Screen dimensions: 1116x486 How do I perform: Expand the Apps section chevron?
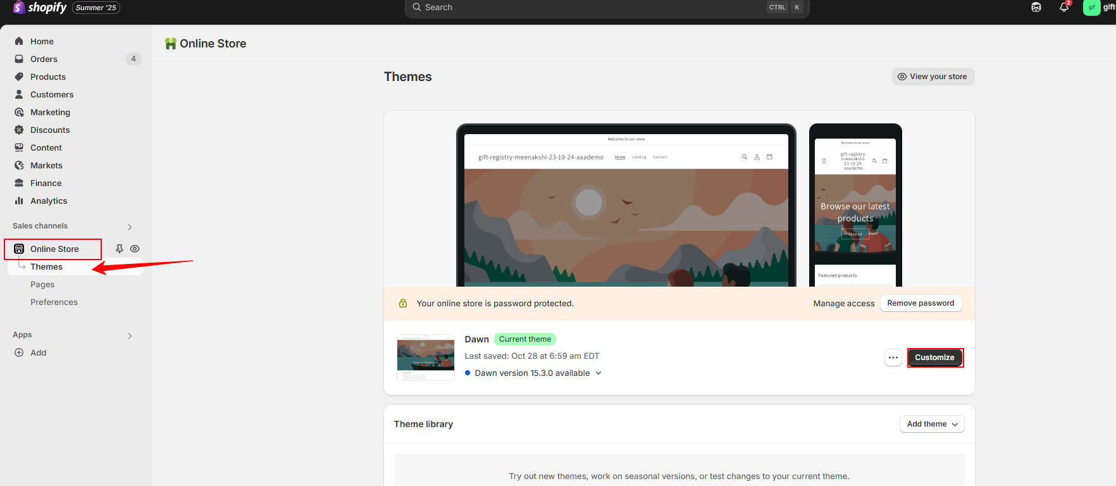click(x=130, y=335)
